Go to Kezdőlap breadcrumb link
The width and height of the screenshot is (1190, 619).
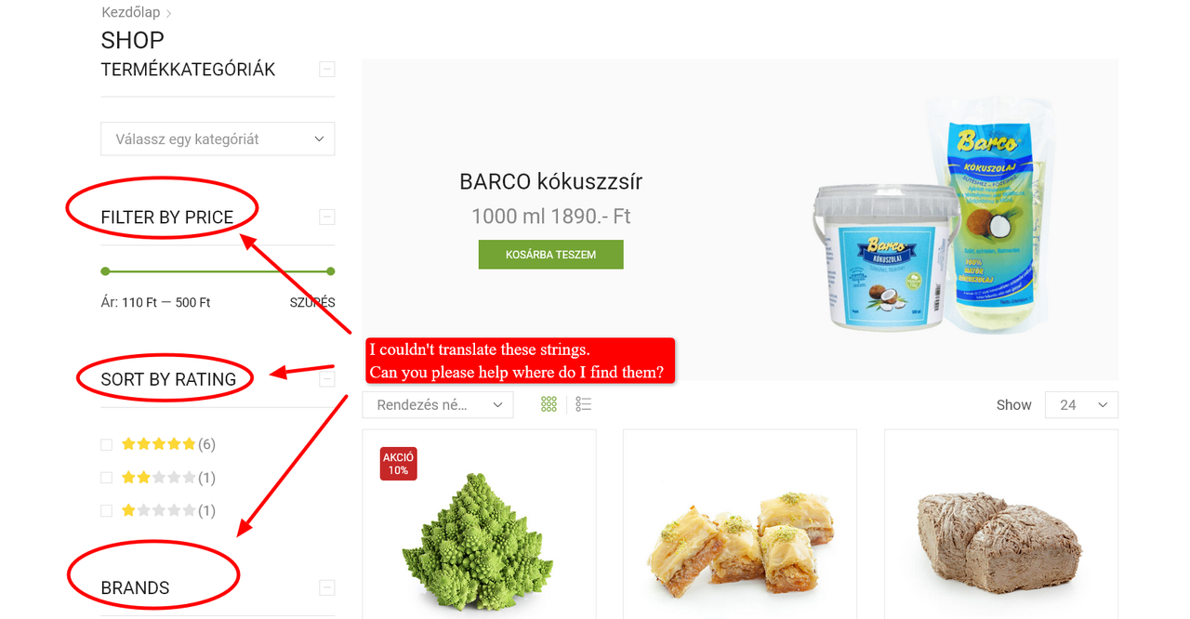tap(130, 12)
